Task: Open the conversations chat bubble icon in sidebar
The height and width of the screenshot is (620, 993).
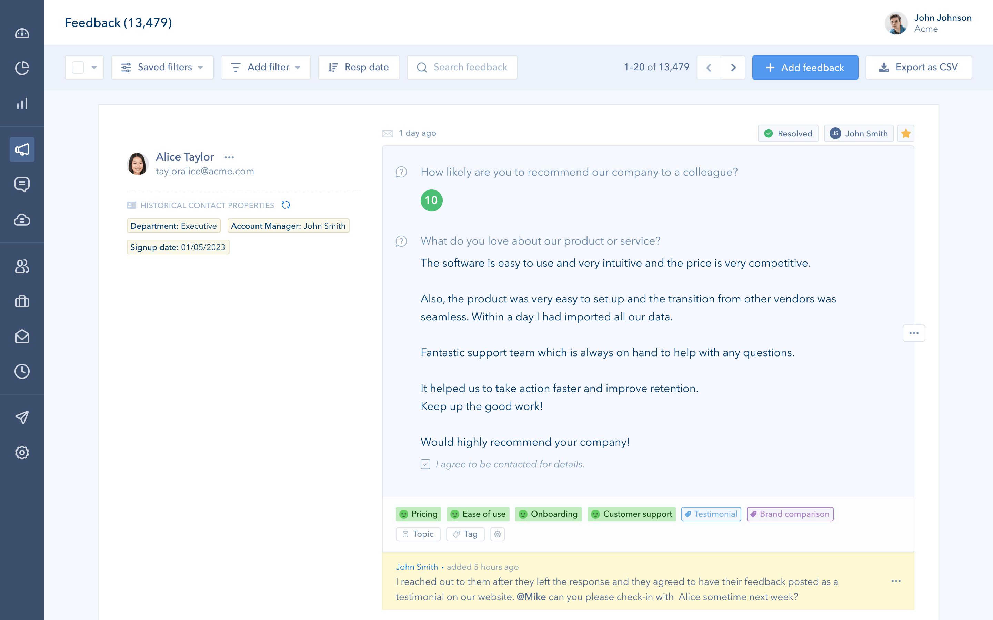Action: pos(22,185)
